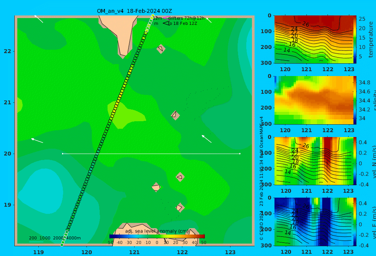The image size is (376, 256).
Task: Click the right endpoint of the white 20N section line
Action: pyautogui.click(x=240, y=154)
